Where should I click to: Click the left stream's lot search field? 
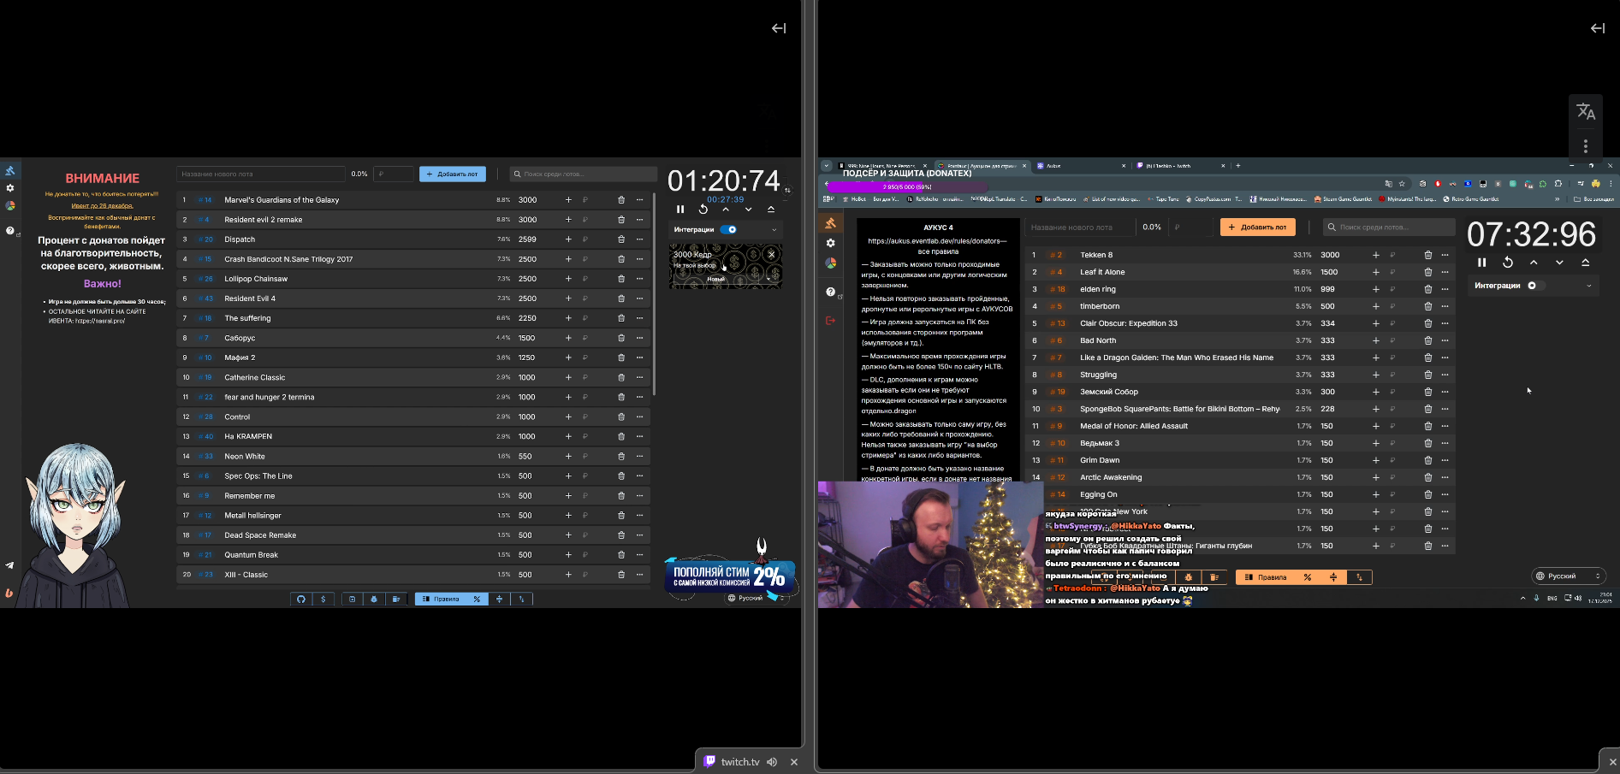[584, 174]
